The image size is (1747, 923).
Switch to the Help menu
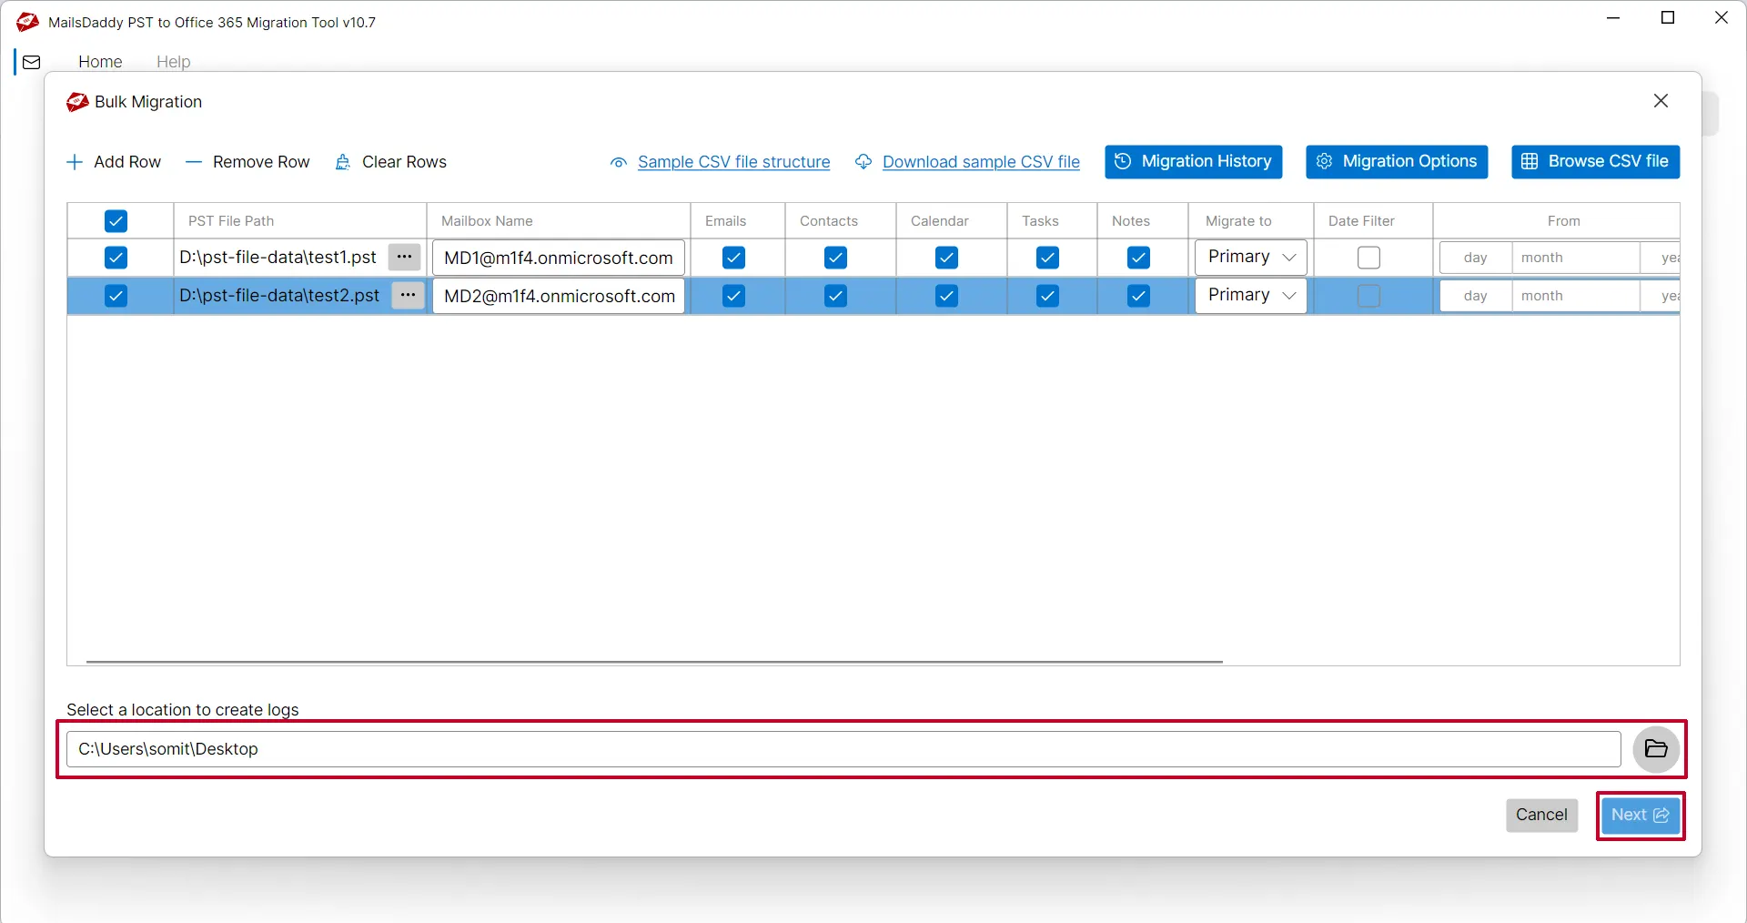[x=173, y=62]
